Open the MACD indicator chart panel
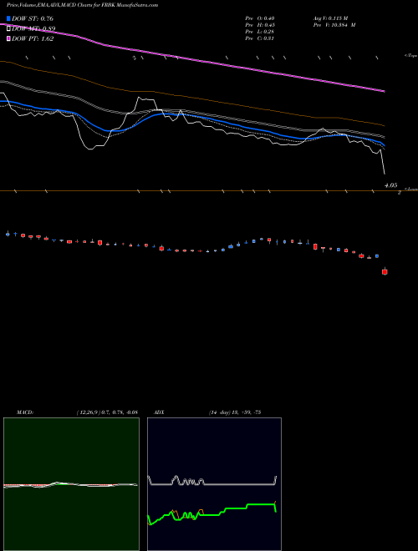 point(71,484)
